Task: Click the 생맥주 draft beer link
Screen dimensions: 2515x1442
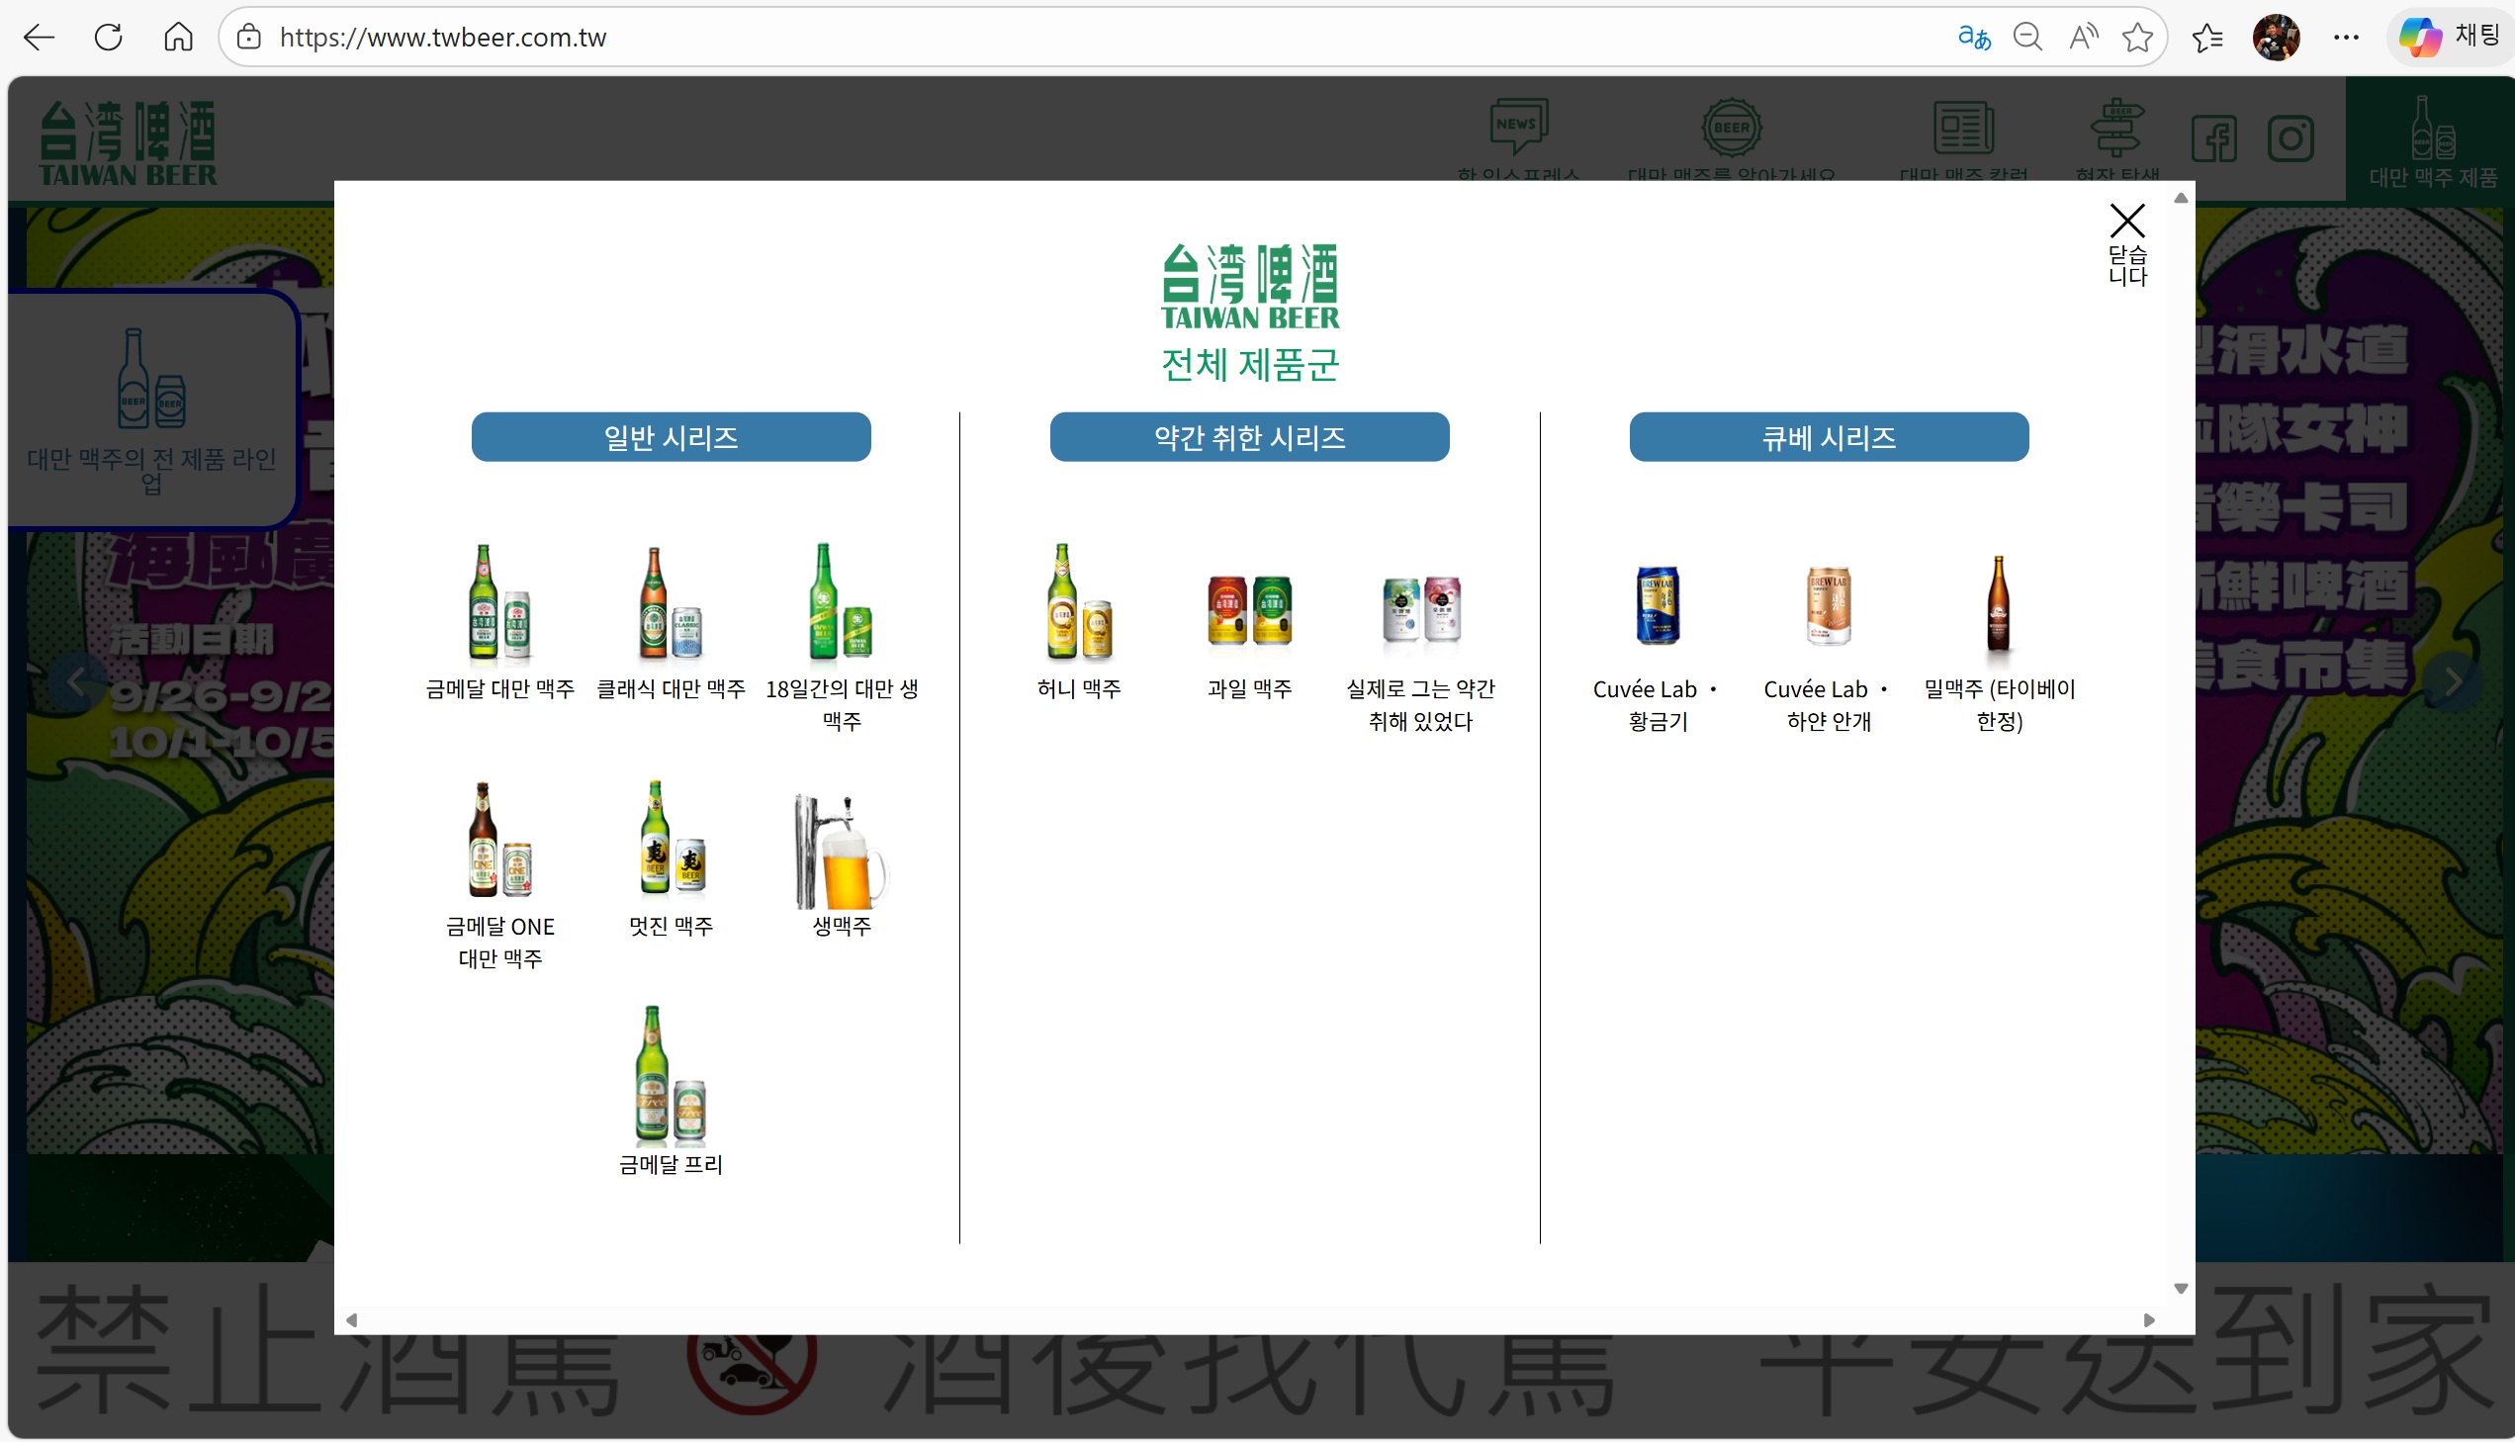Action: point(841,854)
